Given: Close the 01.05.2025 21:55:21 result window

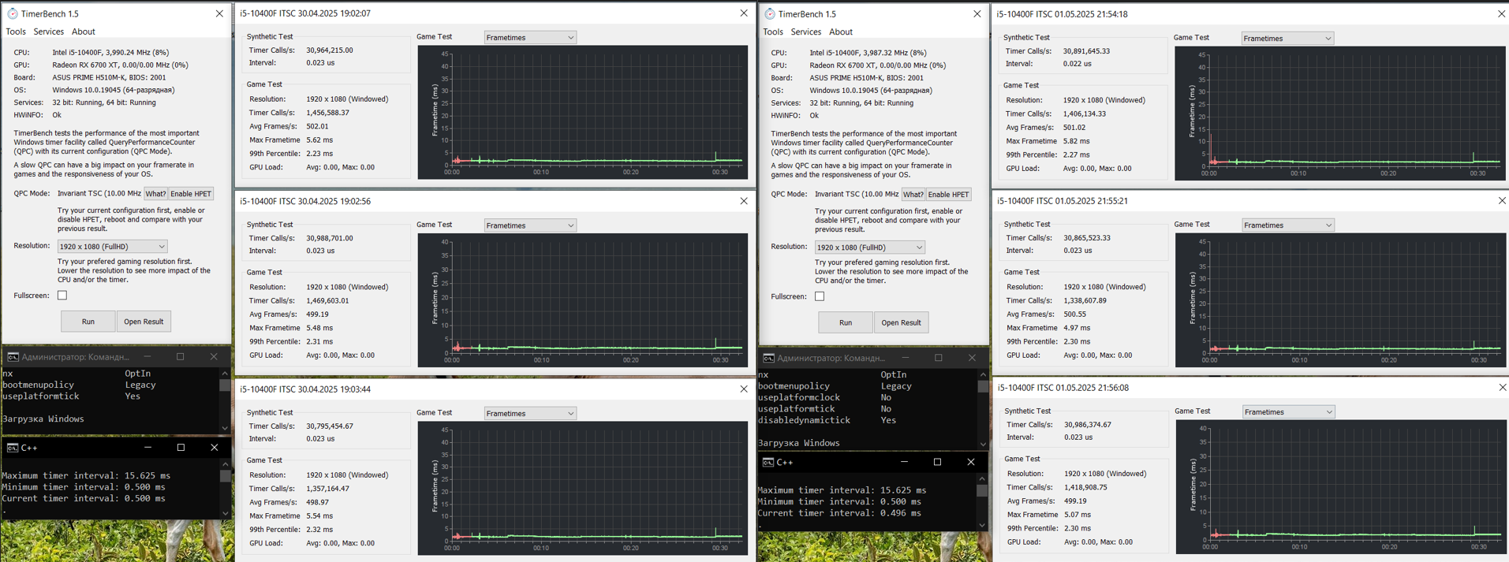Looking at the screenshot, I should pyautogui.click(x=1501, y=201).
